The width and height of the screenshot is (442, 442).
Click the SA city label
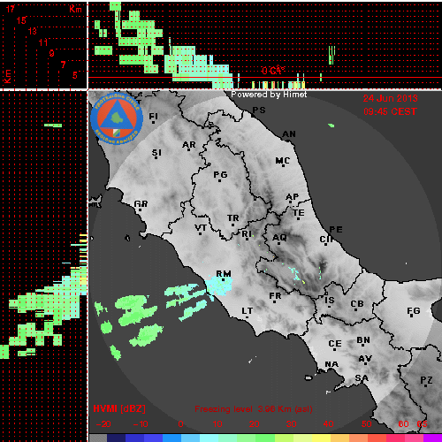pos(362,378)
